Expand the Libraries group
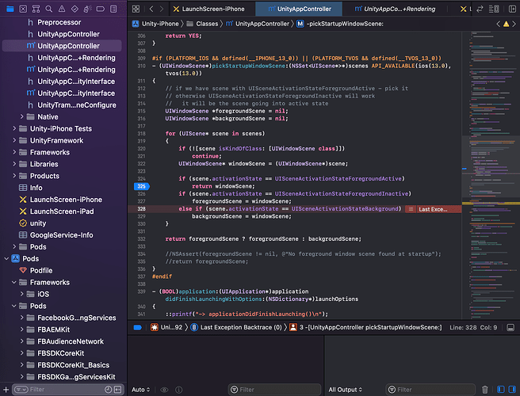 coord(14,164)
